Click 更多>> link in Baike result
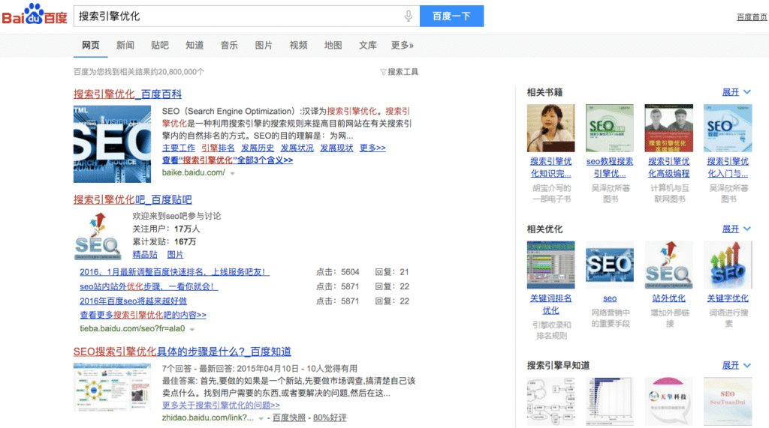 [372, 148]
